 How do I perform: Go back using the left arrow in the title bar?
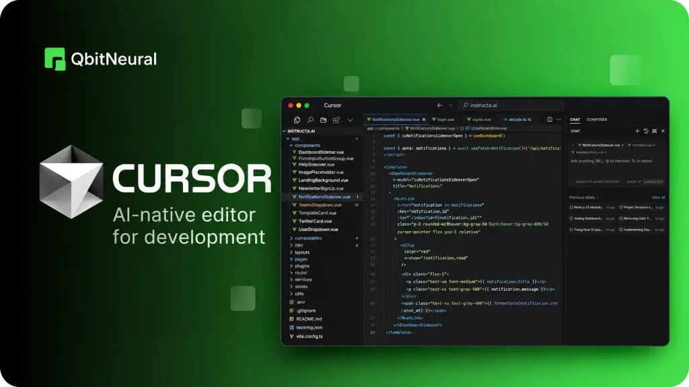coord(439,105)
